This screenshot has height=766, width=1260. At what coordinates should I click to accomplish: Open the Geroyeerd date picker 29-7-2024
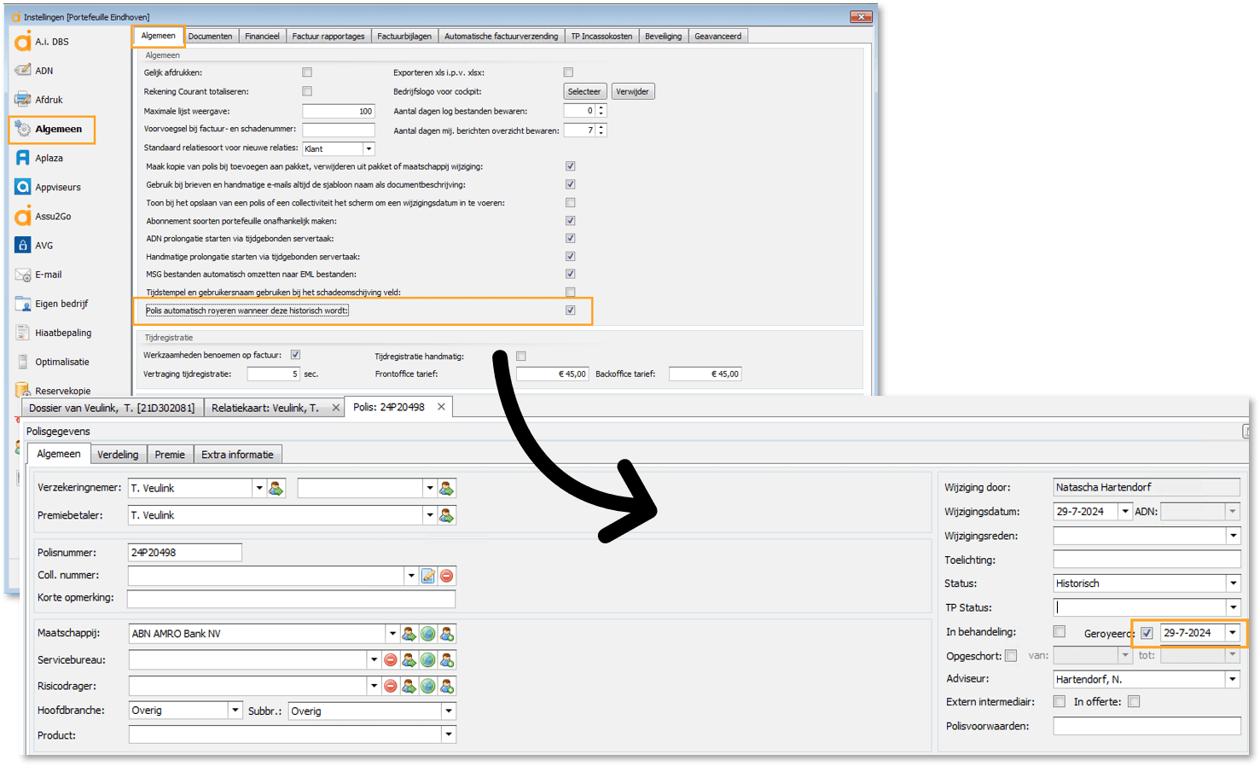(x=1233, y=633)
